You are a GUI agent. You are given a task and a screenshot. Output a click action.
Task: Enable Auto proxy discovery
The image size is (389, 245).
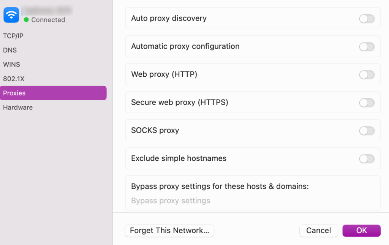click(367, 18)
